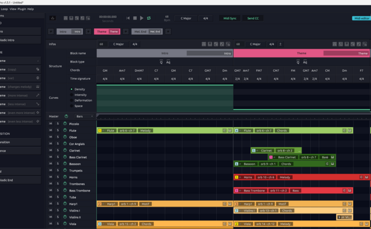
Task: Edit the 68 Bpm tempo value in the top toolbar
Action: (167, 17)
